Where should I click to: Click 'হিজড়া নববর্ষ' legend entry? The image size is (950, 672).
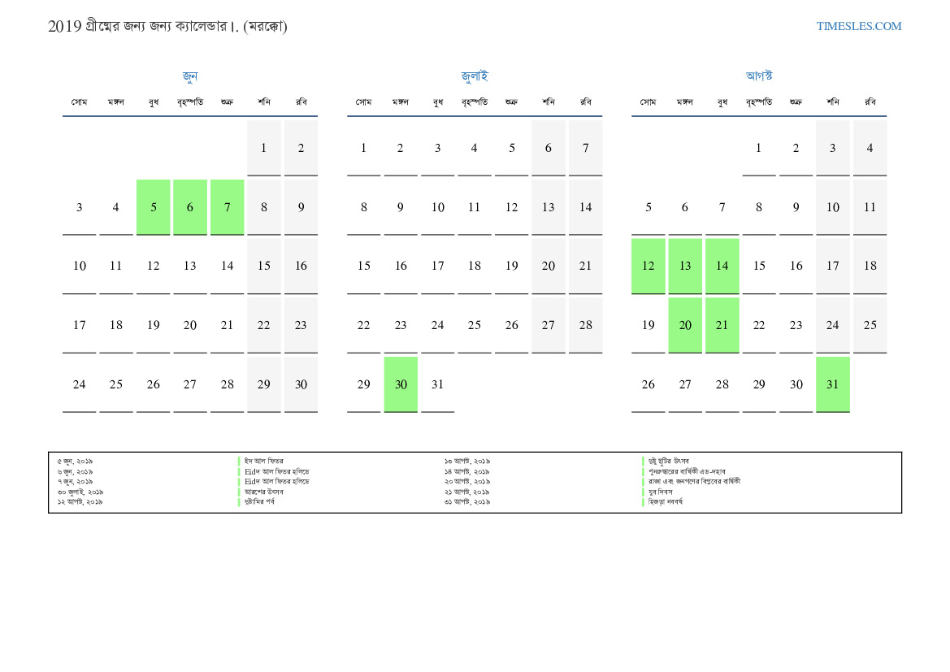(666, 502)
